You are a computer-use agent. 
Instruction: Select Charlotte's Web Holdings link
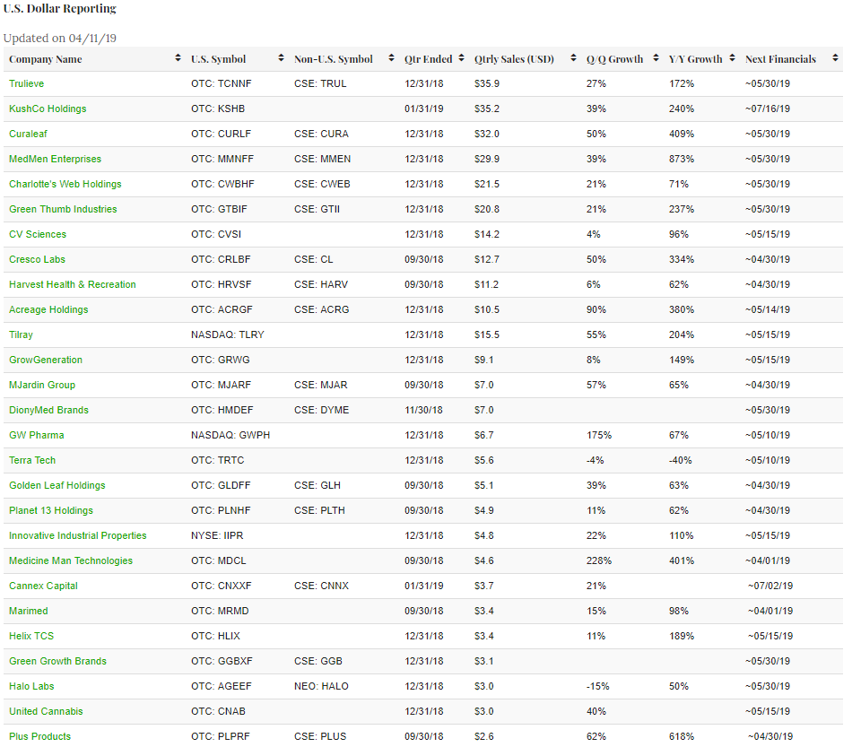click(65, 184)
